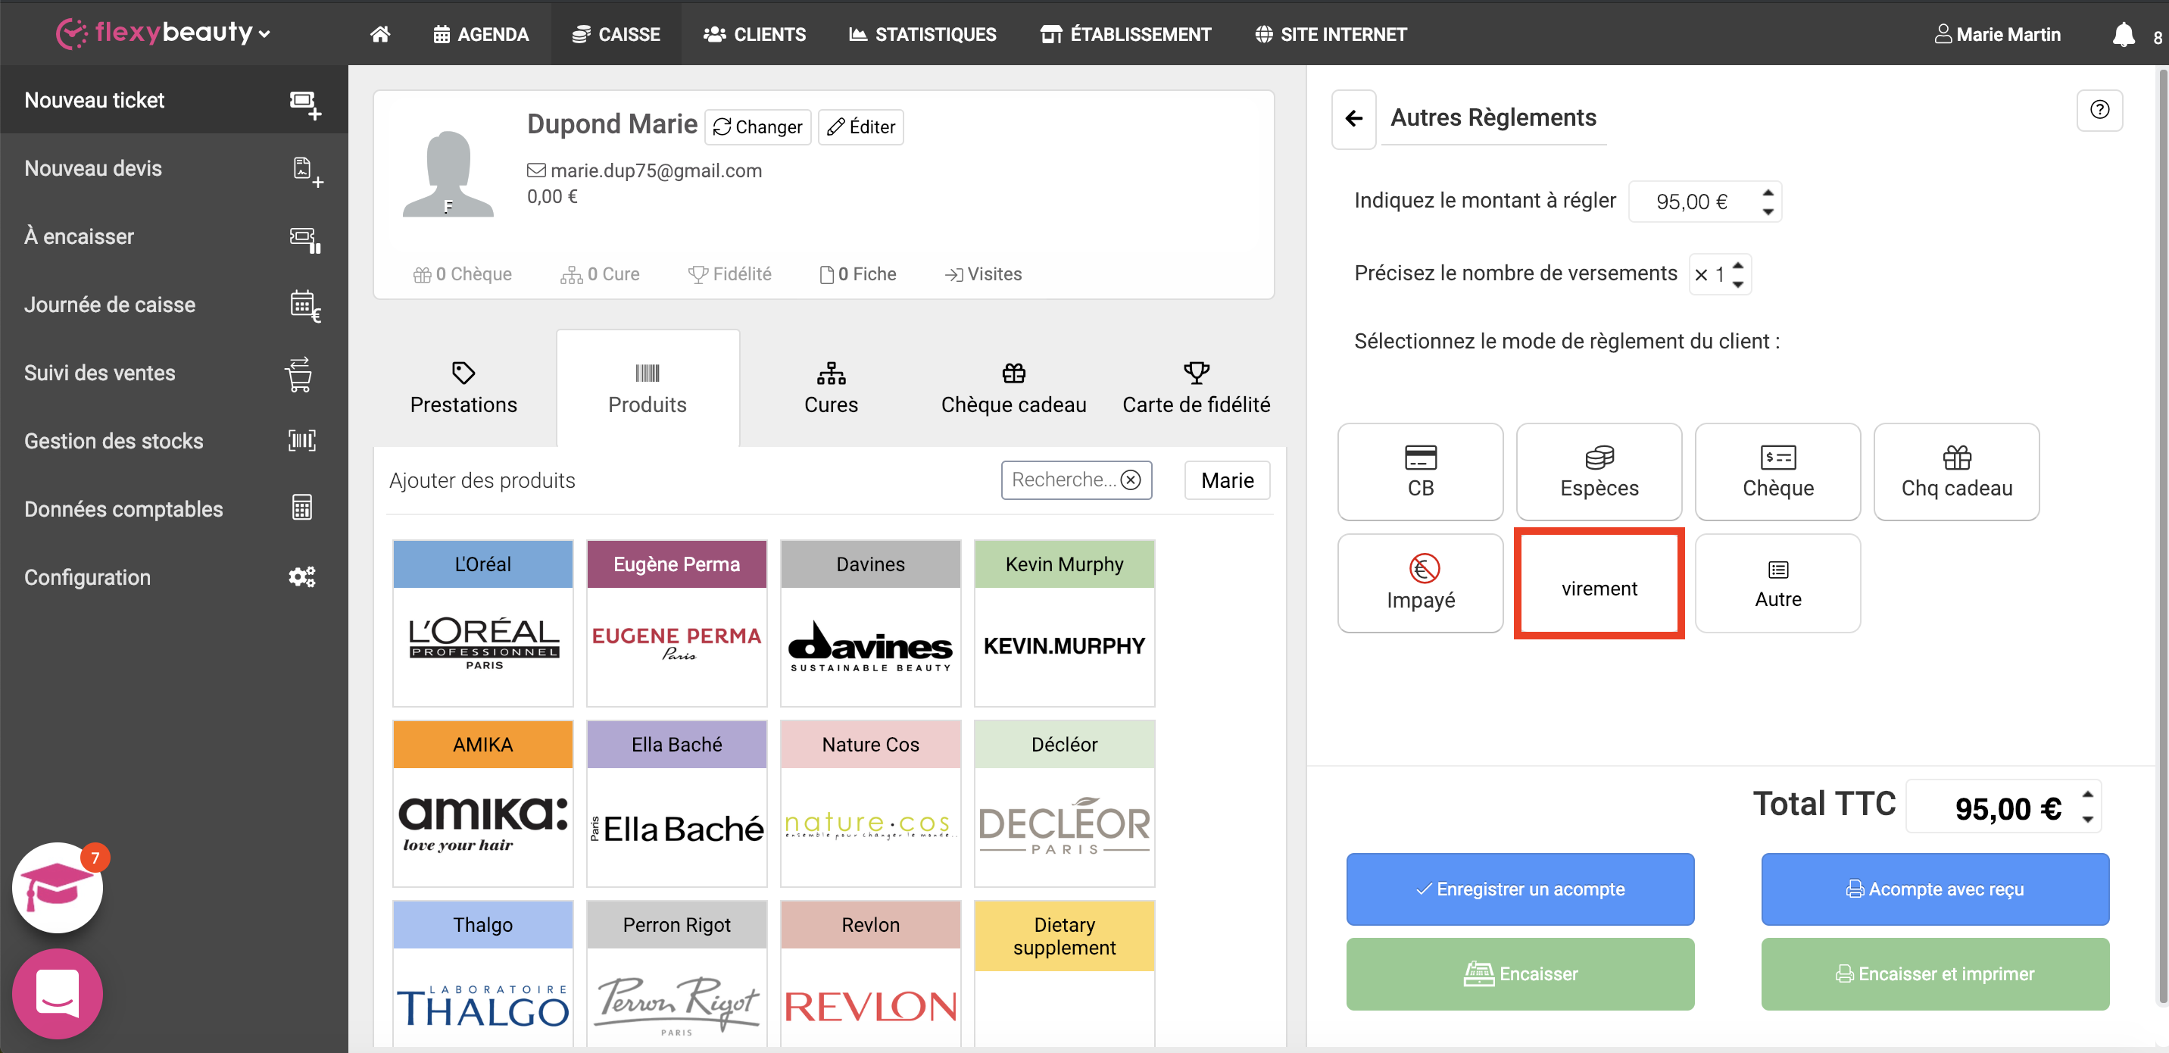Open the pink chat support bubble
The image size is (2169, 1053).
[58, 993]
